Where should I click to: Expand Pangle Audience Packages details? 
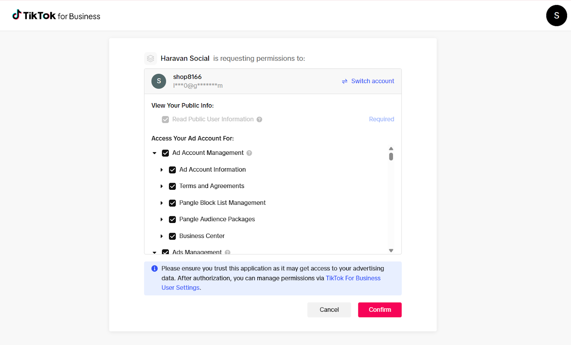[x=162, y=219]
